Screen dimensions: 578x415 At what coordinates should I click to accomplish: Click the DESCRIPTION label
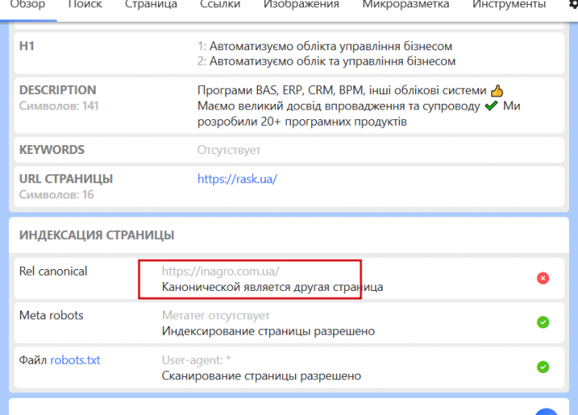coord(58,90)
